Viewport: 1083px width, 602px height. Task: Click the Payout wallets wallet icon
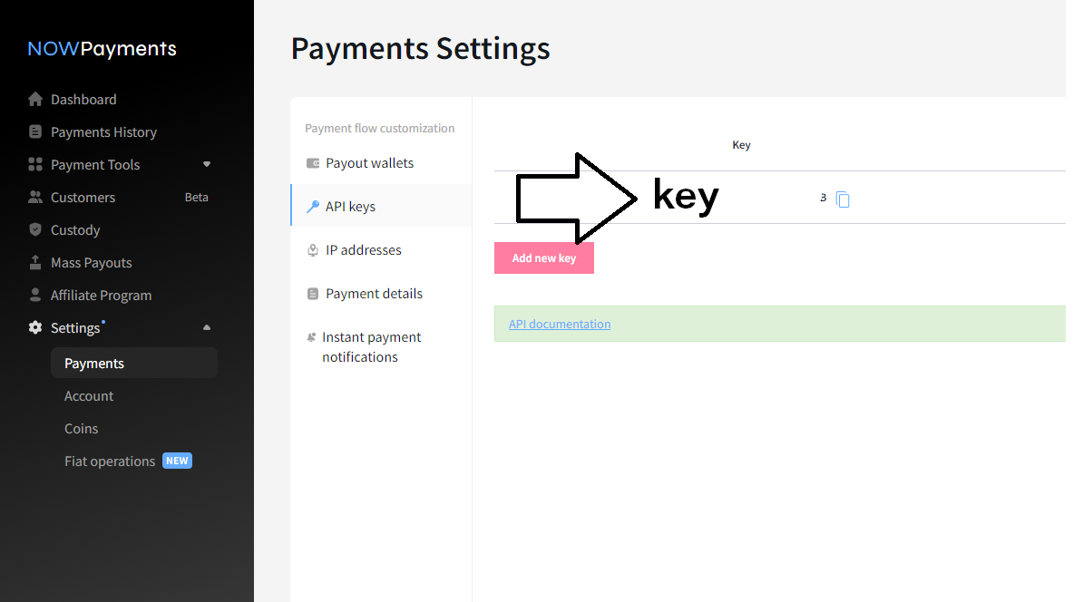coord(313,163)
